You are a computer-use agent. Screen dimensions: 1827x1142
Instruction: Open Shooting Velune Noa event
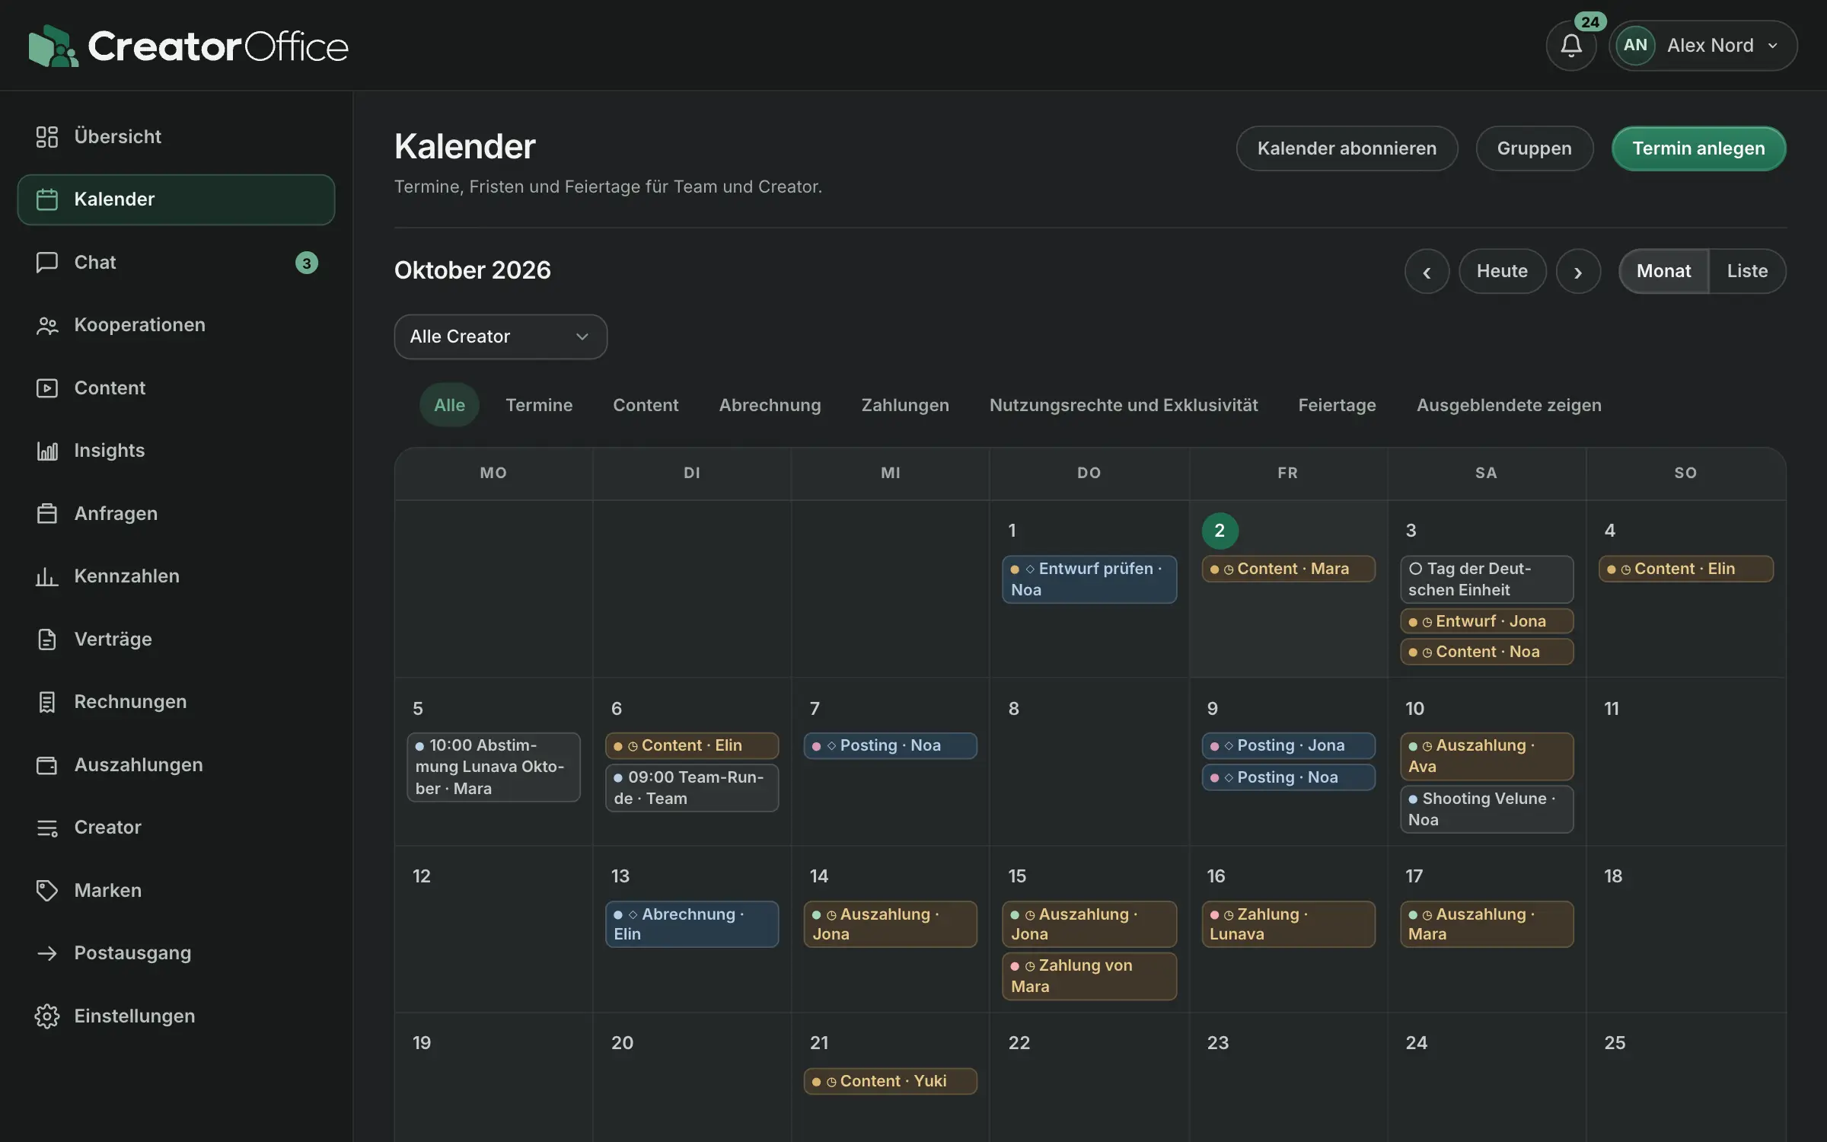pos(1486,809)
